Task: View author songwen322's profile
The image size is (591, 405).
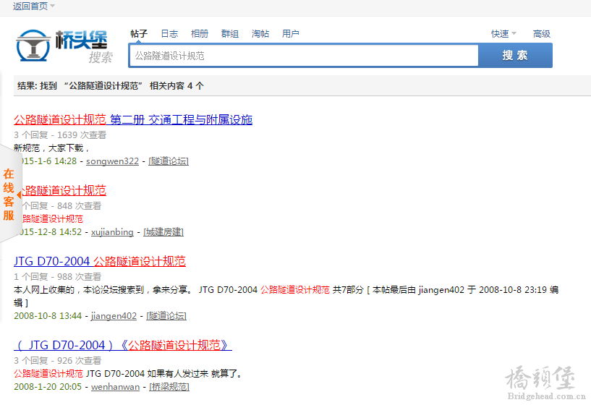Action: tap(112, 161)
